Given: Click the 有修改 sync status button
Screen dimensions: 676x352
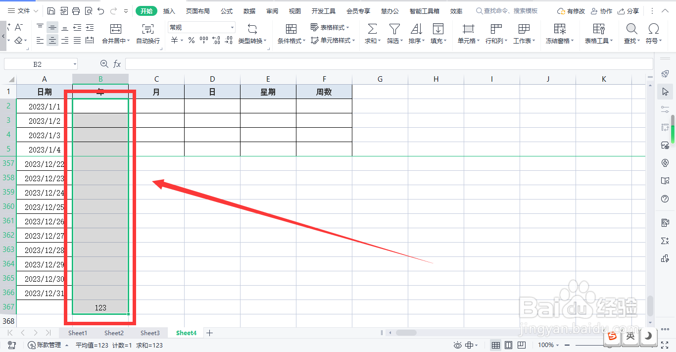Looking at the screenshot, I should pos(571,11).
